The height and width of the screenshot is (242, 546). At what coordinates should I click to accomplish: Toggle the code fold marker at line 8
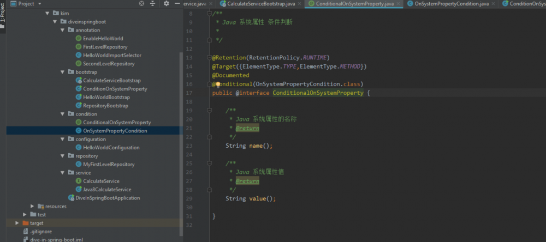[x=210, y=13]
